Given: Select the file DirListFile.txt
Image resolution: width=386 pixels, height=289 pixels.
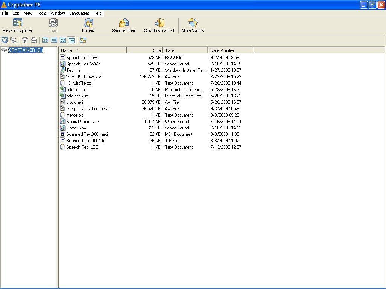Looking at the screenshot, I should [80, 83].
